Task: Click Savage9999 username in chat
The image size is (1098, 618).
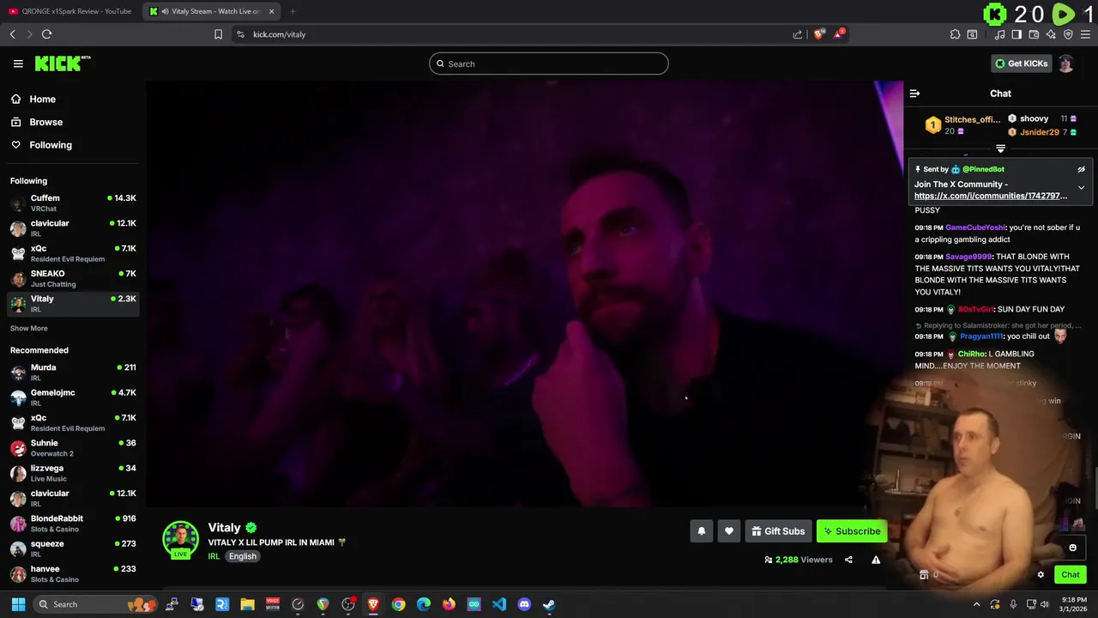Action: 968,257
